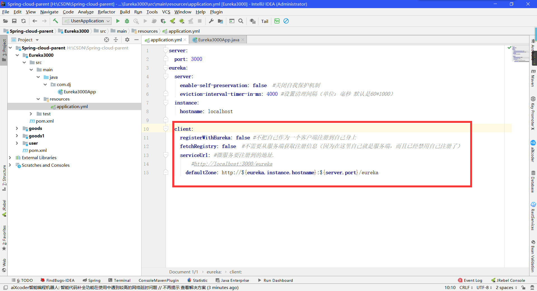Click the locate target icon in Project panel
This screenshot has height=291, width=537.
point(107,40)
